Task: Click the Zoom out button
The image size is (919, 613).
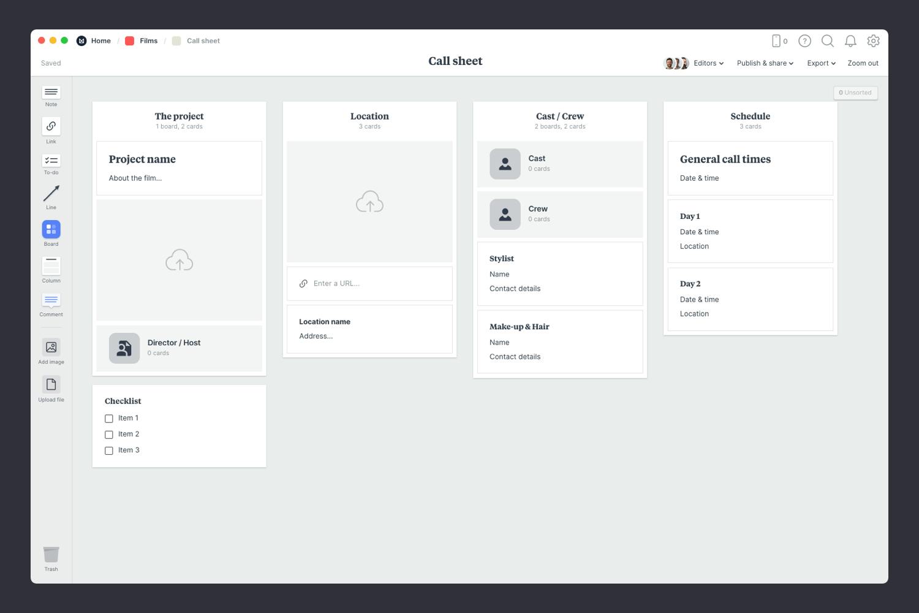Action: tap(863, 63)
